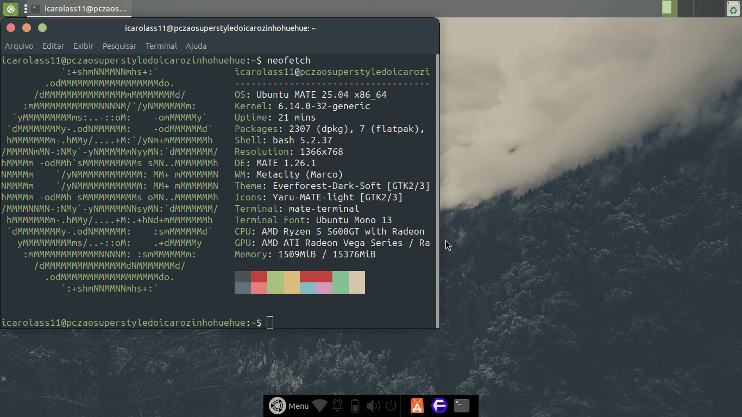Launch the purple hexagon F app
742x417 pixels.
[439, 406]
